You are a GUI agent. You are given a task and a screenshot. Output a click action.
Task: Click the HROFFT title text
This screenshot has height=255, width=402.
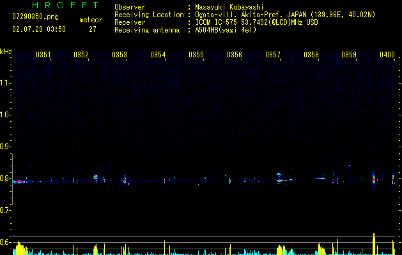point(66,5)
